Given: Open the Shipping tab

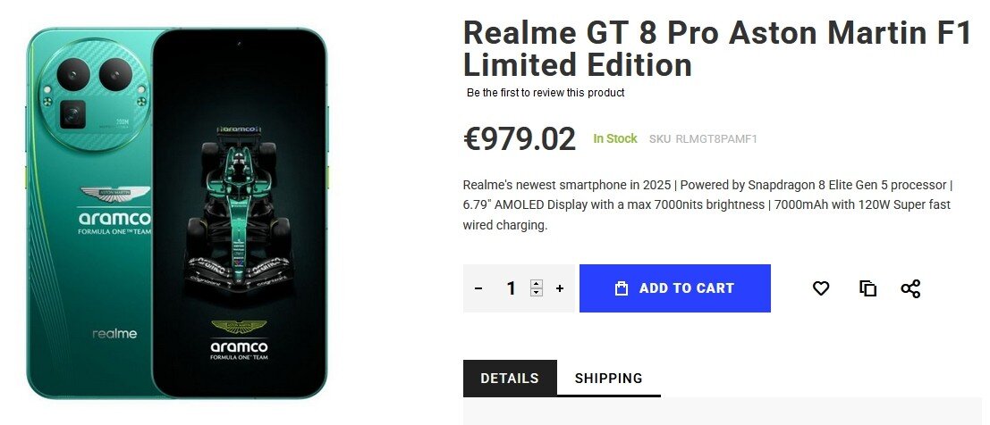Looking at the screenshot, I should (x=608, y=378).
